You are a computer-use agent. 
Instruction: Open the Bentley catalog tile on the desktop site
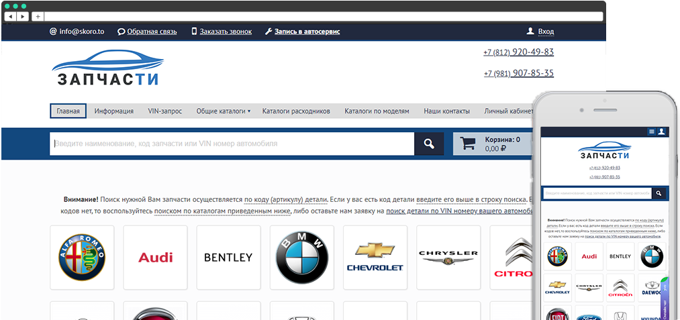click(x=228, y=258)
